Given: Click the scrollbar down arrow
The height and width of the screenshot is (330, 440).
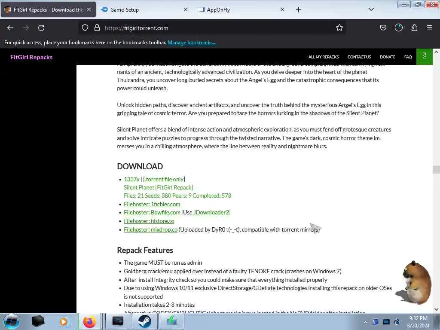Looking at the screenshot, I should [x=436, y=309].
